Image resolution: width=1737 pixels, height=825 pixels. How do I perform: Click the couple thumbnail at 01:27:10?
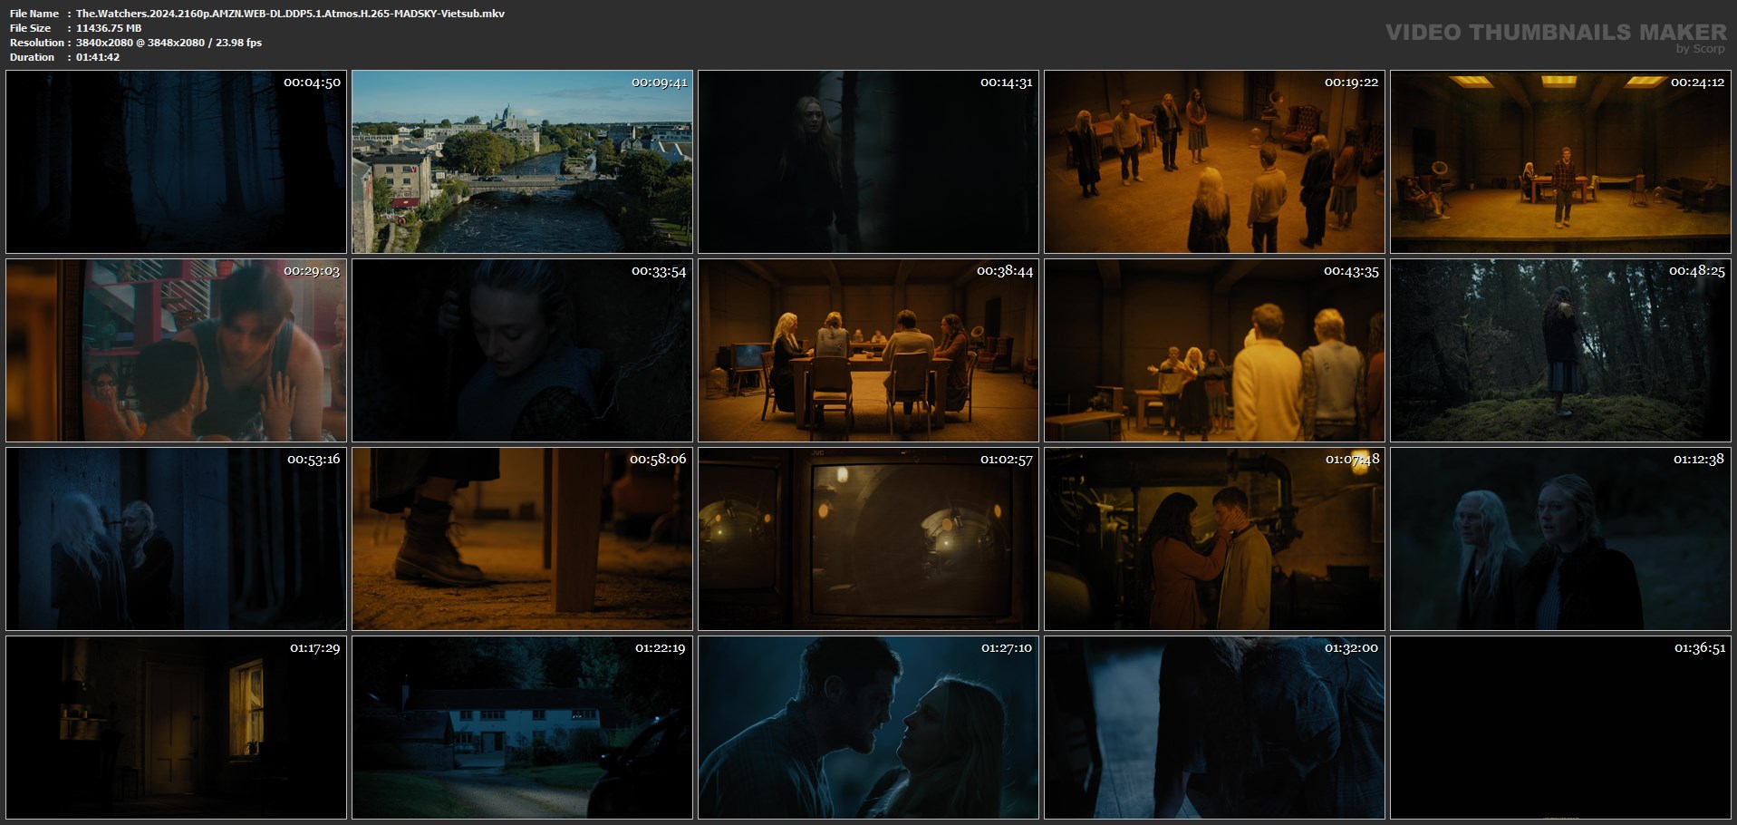[868, 727]
